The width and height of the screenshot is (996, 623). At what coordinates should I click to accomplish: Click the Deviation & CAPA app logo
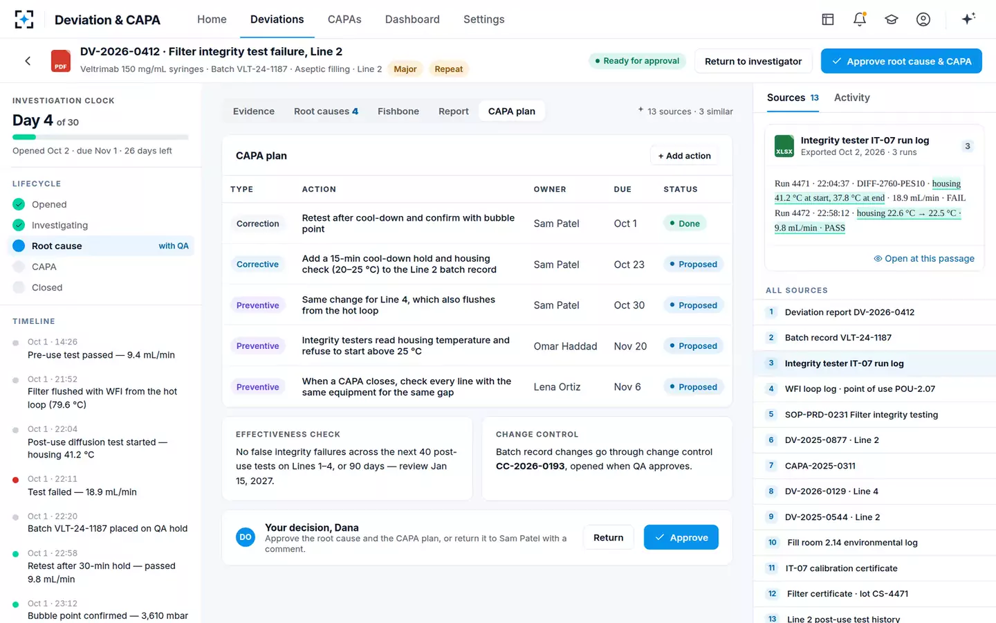[x=24, y=19]
